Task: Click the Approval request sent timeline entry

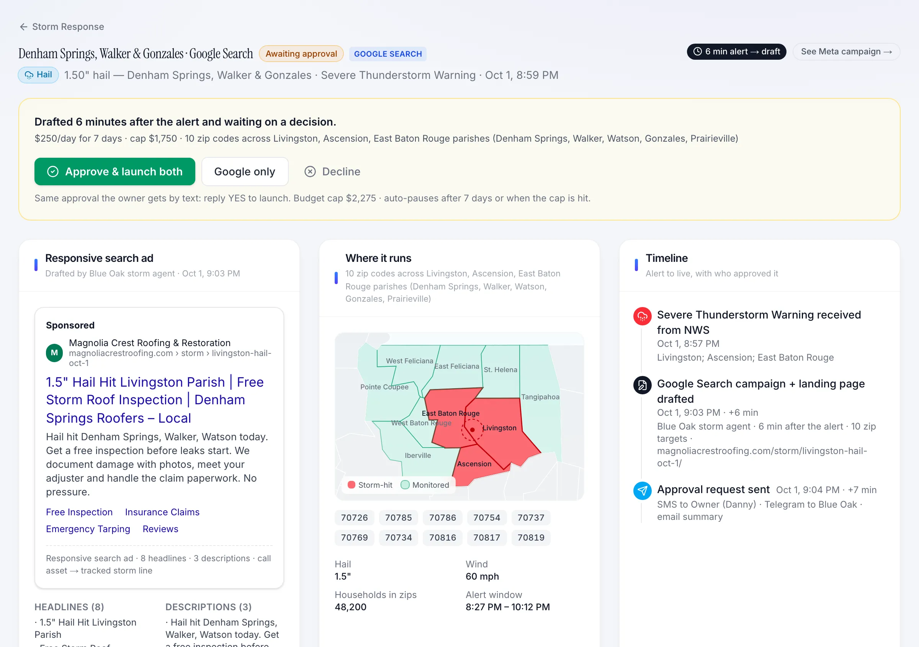Action: point(713,489)
